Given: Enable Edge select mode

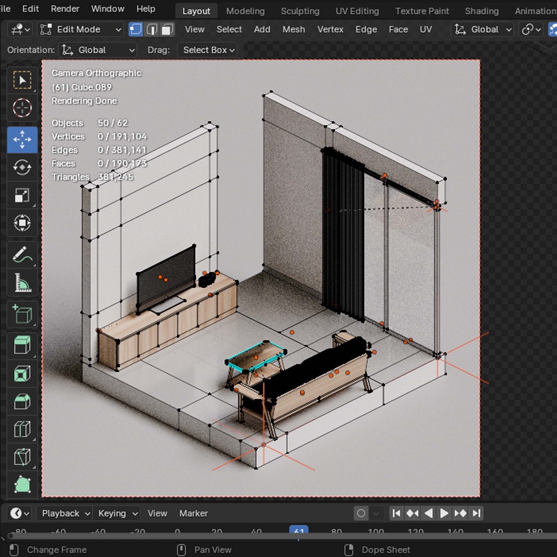Looking at the screenshot, I should pos(152,29).
